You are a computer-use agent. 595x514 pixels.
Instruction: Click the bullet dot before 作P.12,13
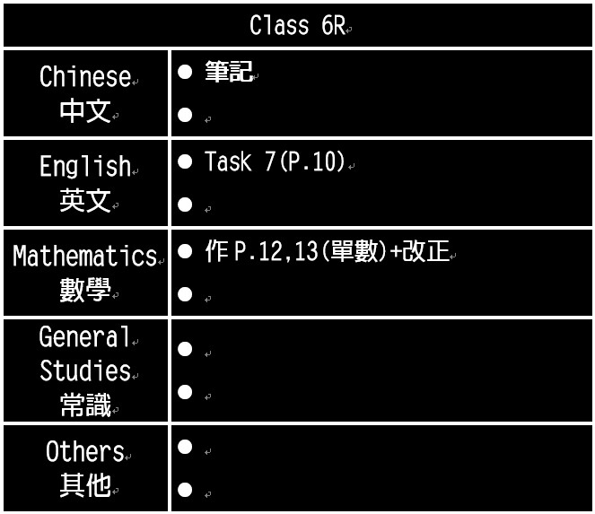point(185,251)
